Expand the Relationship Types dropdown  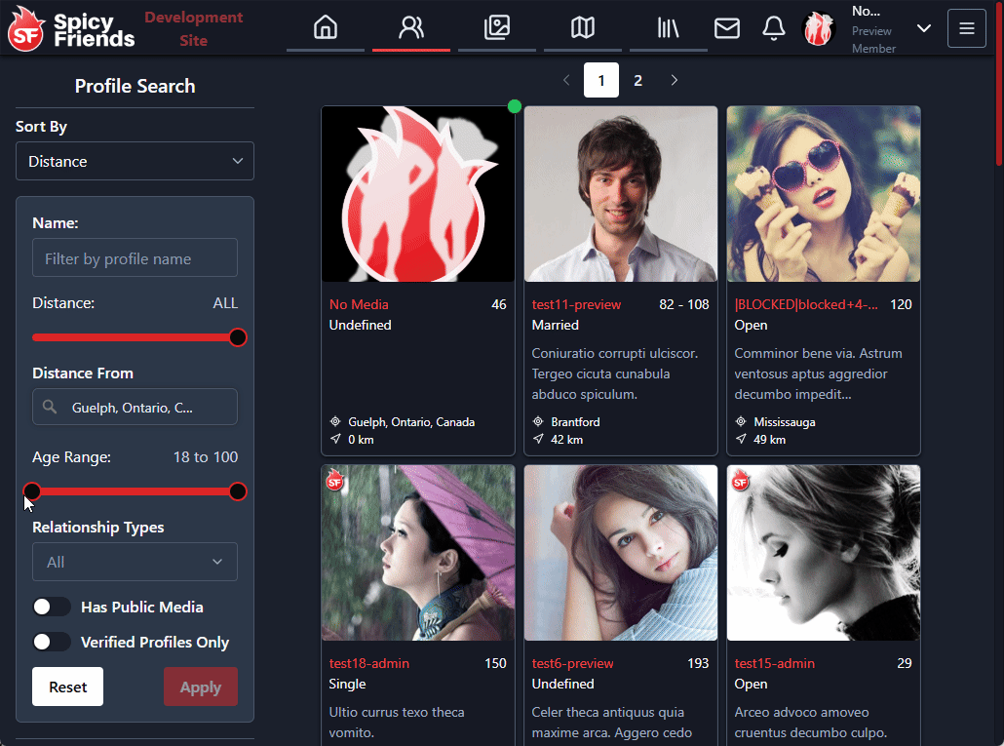[x=135, y=562]
